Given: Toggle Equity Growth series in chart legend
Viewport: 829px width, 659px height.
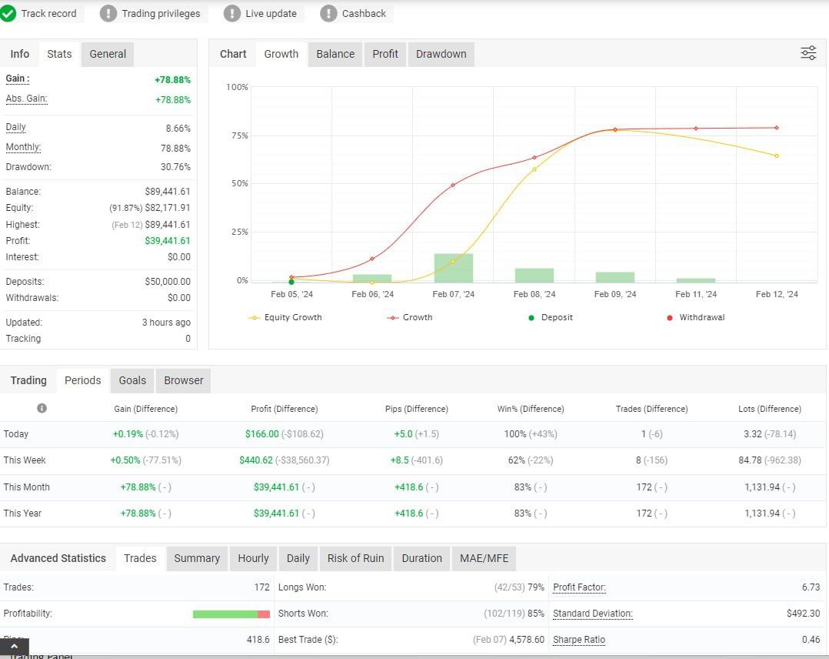Looking at the screenshot, I should click(285, 318).
